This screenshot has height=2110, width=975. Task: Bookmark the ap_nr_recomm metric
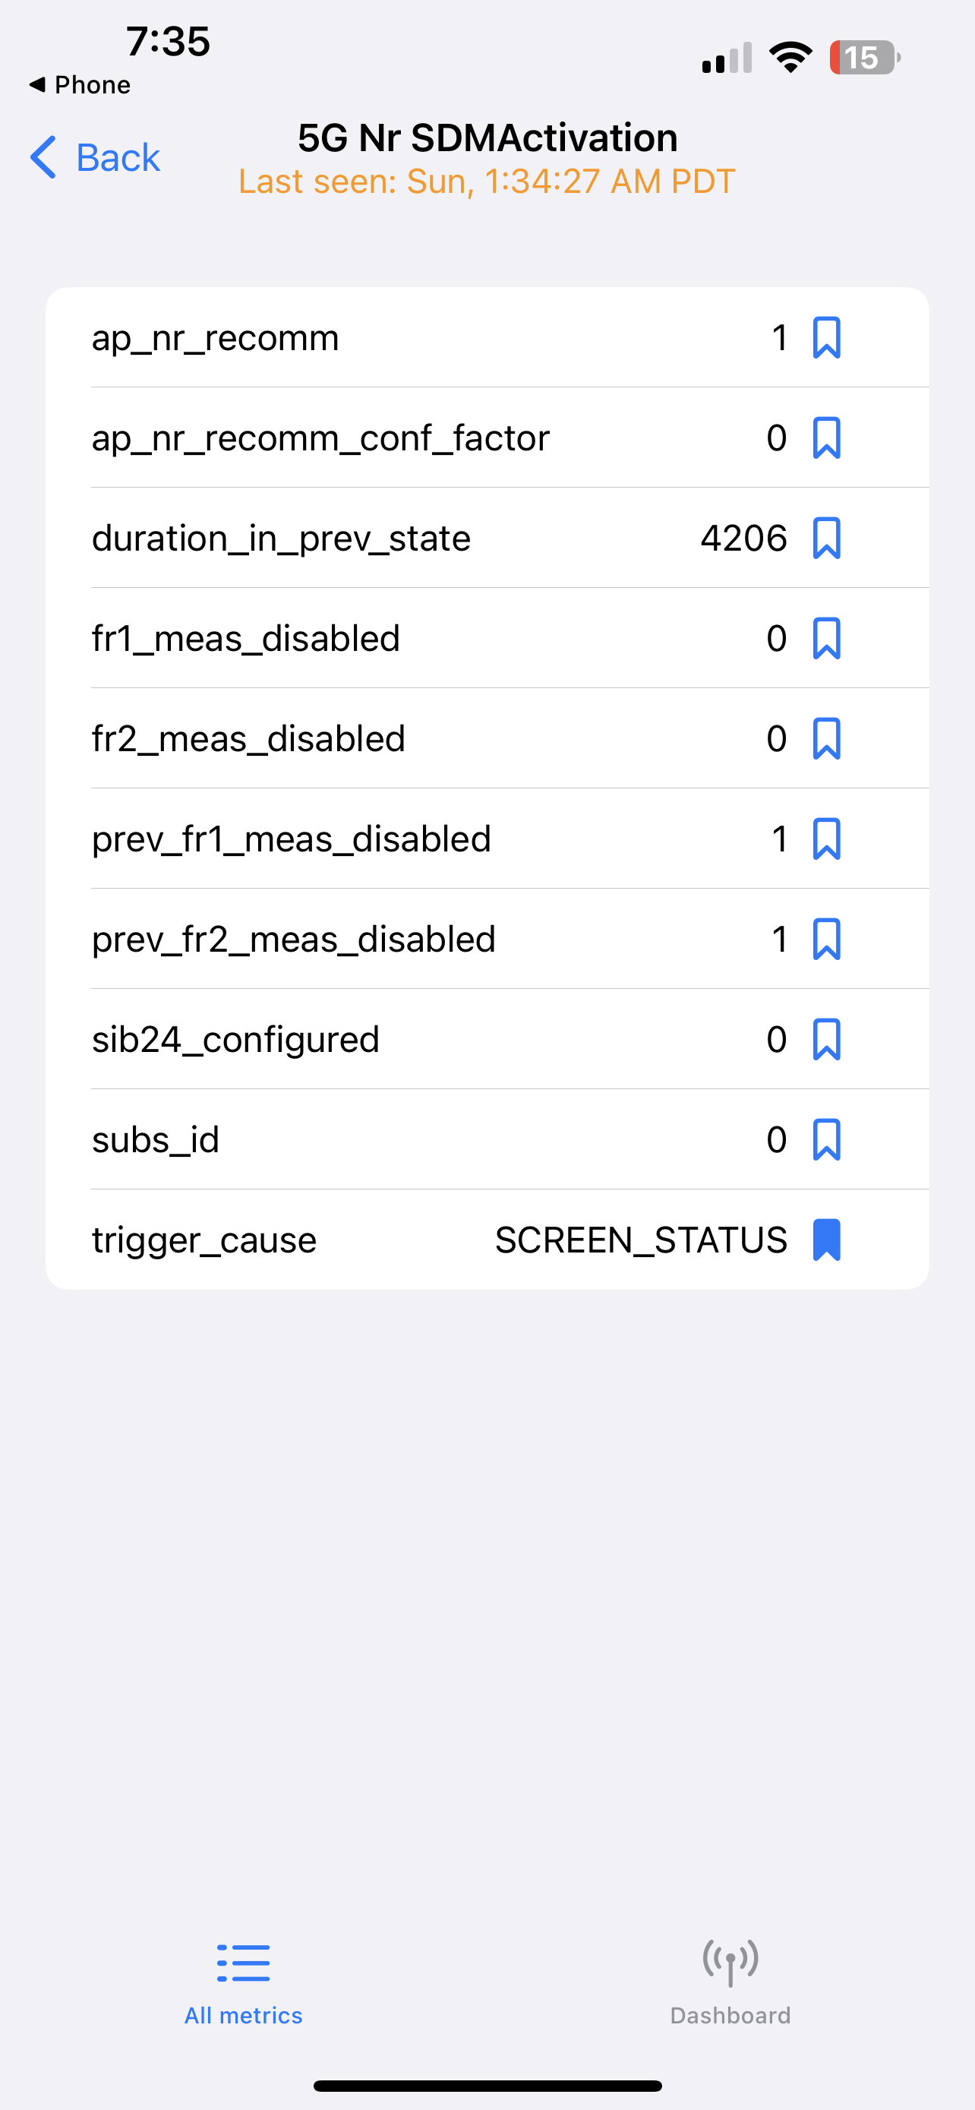(x=826, y=337)
